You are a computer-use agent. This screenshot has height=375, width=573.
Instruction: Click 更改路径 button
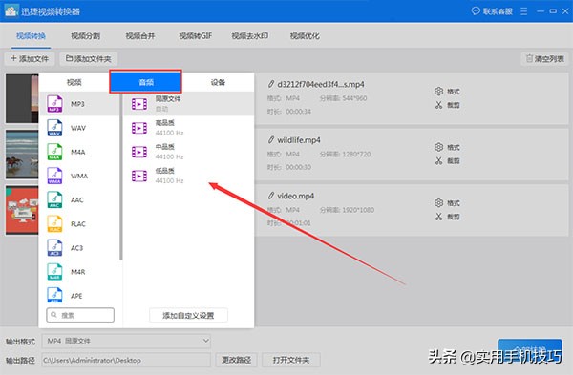(237, 360)
